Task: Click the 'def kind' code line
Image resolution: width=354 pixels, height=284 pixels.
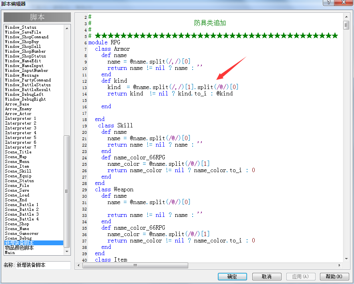Action: (114, 81)
